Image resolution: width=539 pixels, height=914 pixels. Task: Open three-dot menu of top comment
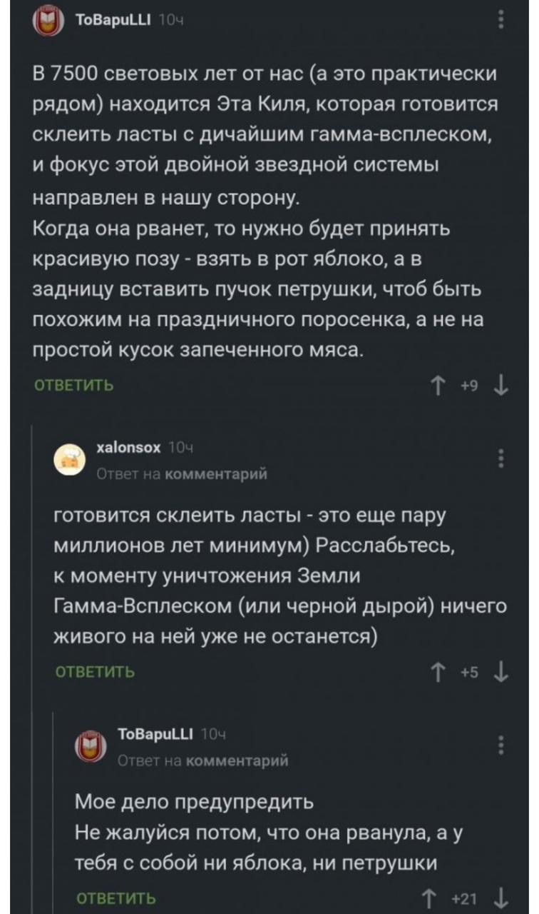point(502,21)
